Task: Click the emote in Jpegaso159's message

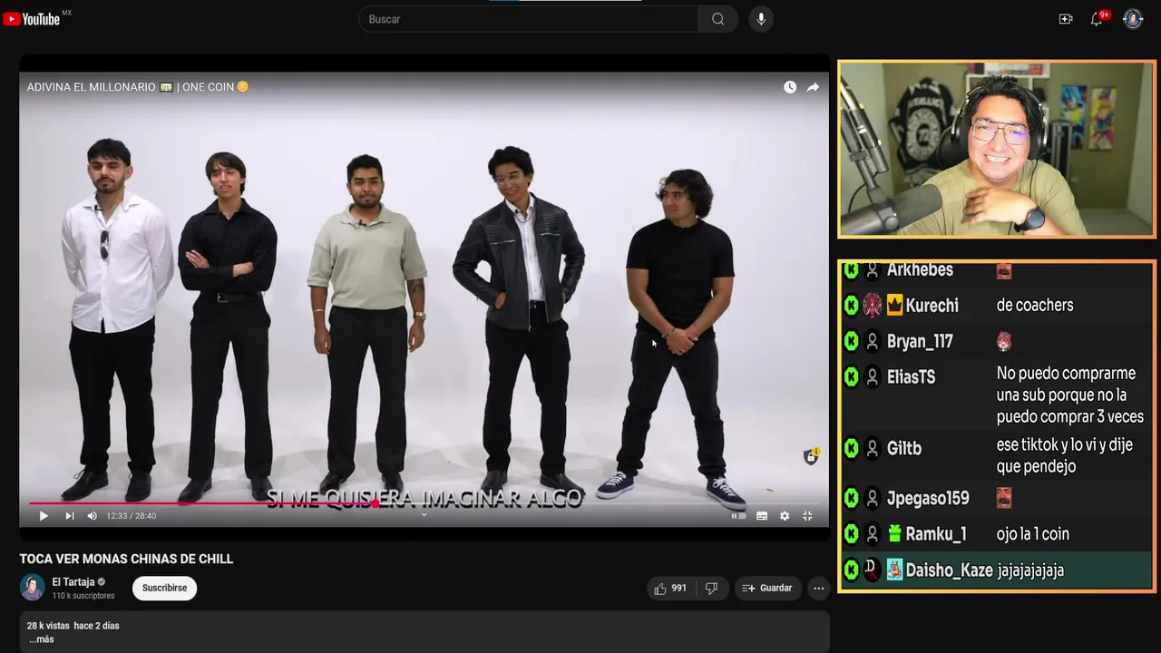Action: 1004,498
